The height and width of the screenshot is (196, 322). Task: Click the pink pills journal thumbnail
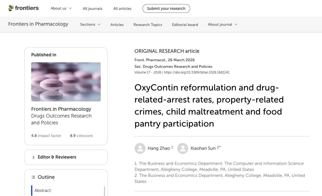click(66, 82)
